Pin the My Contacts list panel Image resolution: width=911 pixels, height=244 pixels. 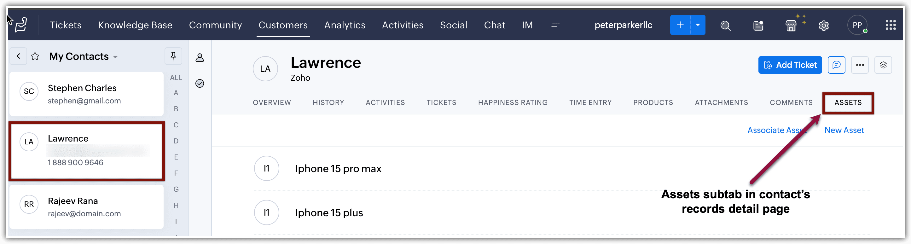pyautogui.click(x=173, y=56)
